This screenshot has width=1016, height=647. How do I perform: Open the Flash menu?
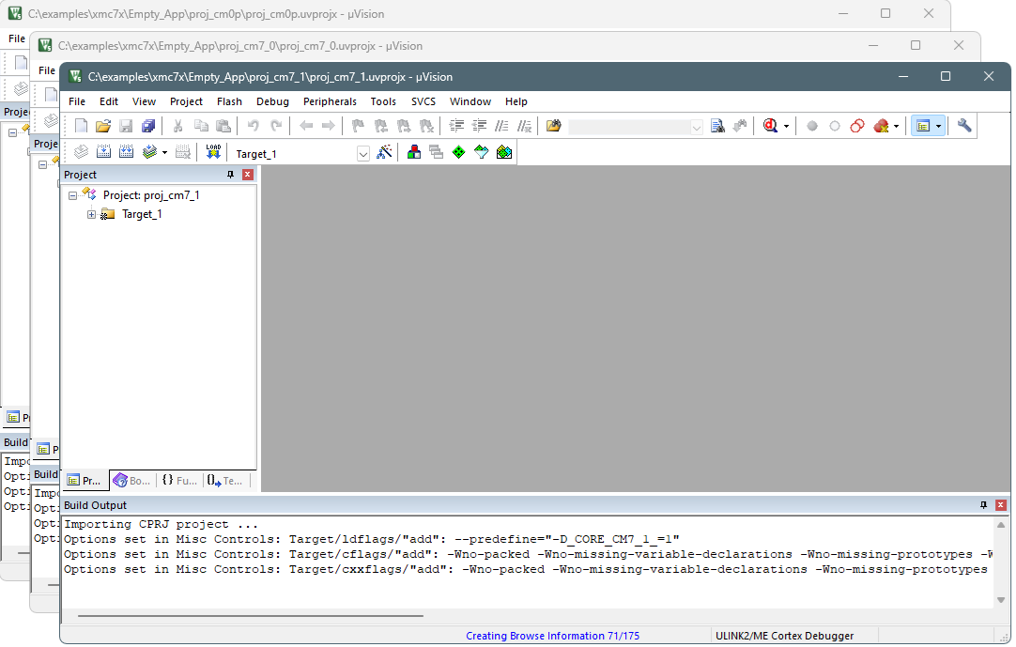point(229,101)
